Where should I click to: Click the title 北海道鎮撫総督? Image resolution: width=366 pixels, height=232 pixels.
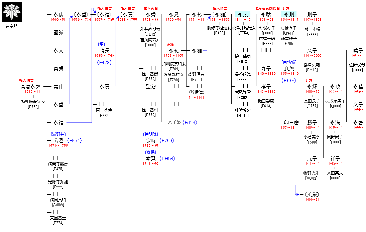267,8
